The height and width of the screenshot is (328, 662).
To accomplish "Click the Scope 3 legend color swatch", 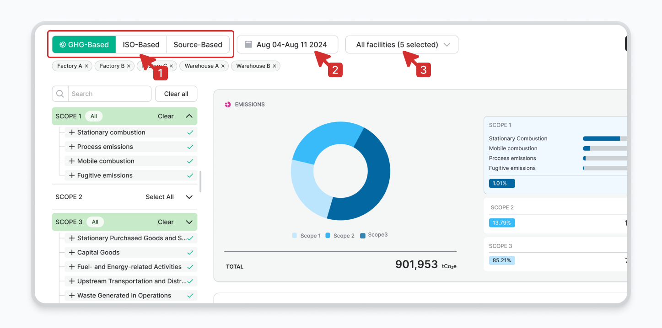I will point(363,236).
